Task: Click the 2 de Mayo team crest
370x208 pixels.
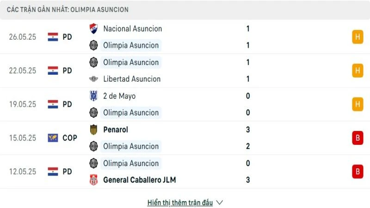Action: pyautogui.click(x=93, y=96)
